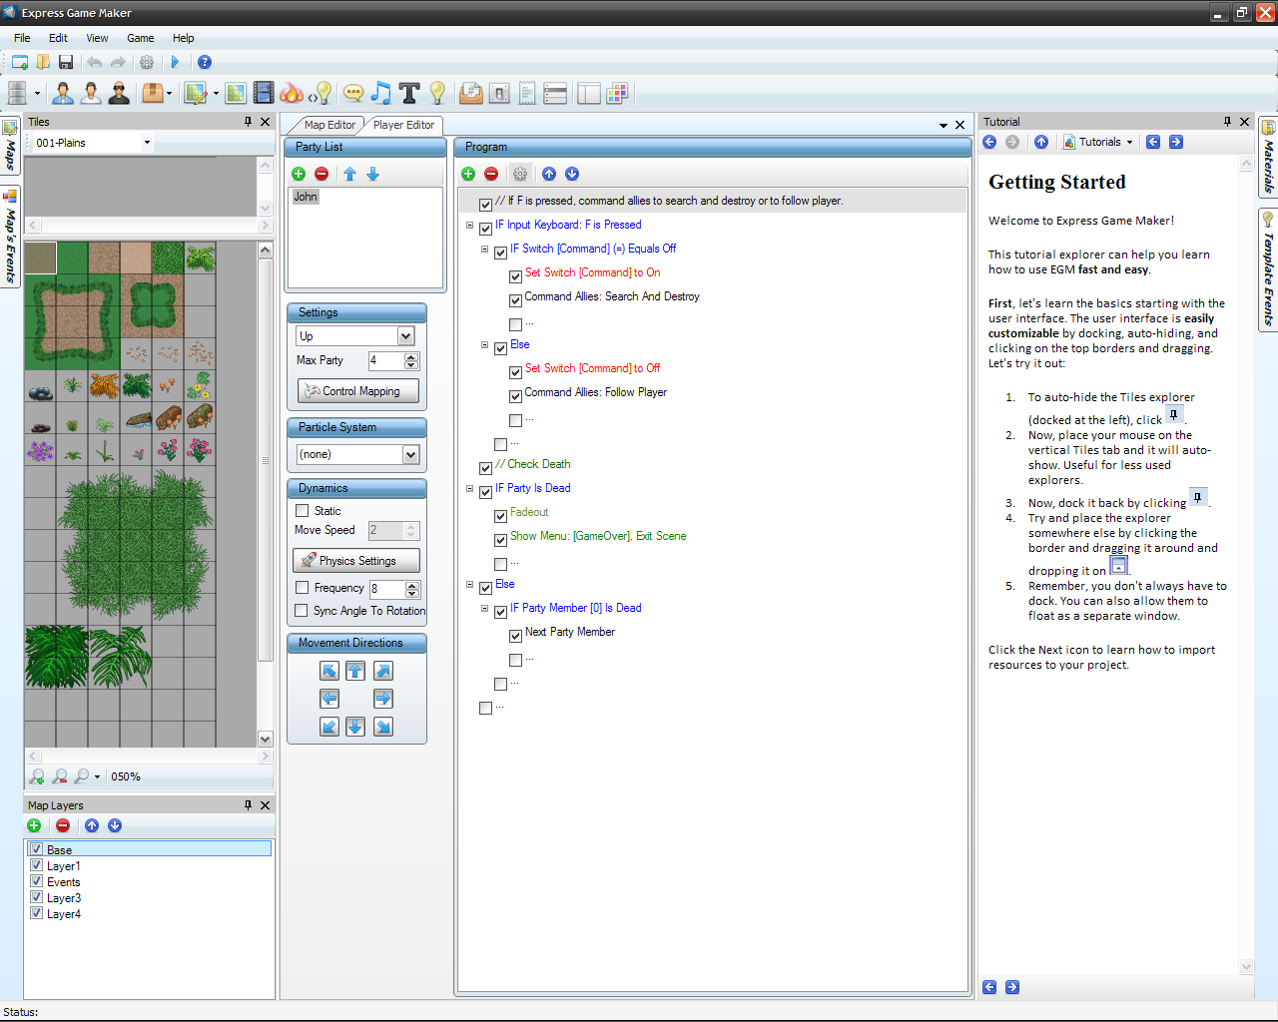
Task: Click the gear settings icon in top toolbar
Action: [x=147, y=62]
